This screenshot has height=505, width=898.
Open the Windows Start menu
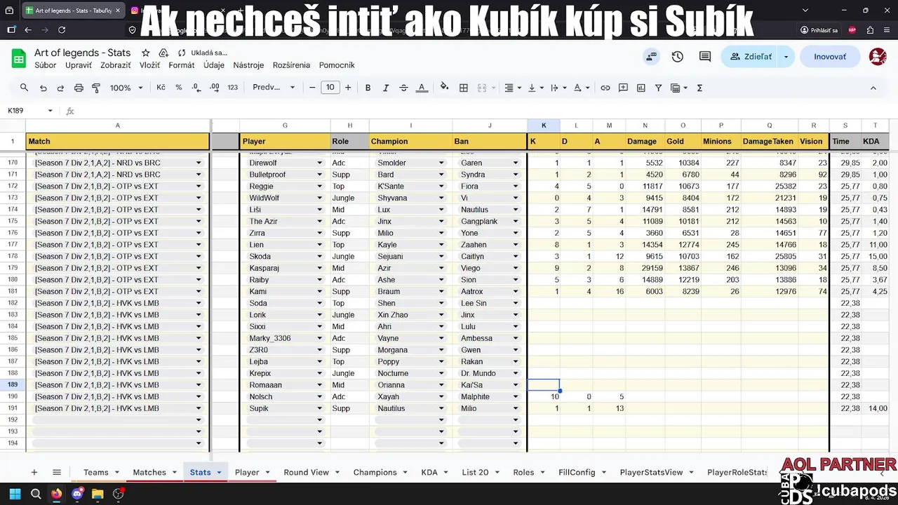click(x=15, y=494)
